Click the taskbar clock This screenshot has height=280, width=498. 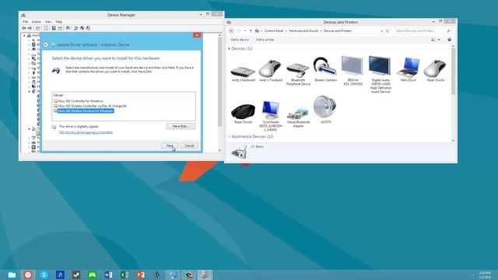tap(485, 275)
